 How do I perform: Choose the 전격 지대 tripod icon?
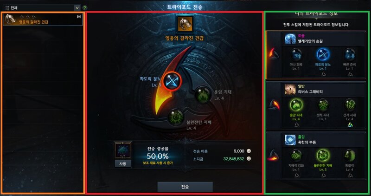[350, 105]
